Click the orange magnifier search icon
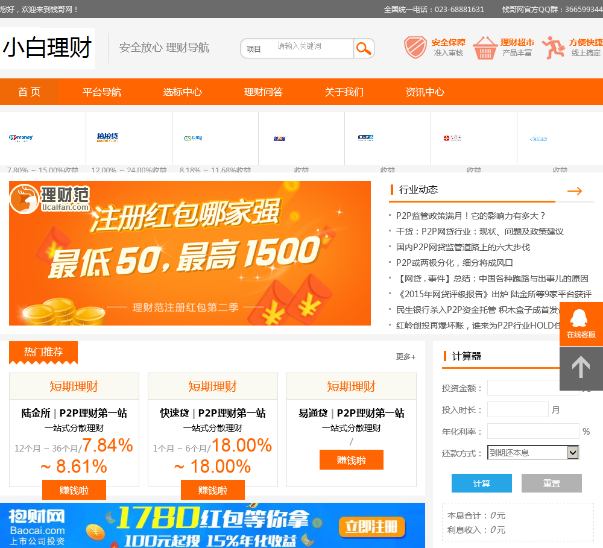Viewport: 603px width, 548px height. (x=364, y=48)
